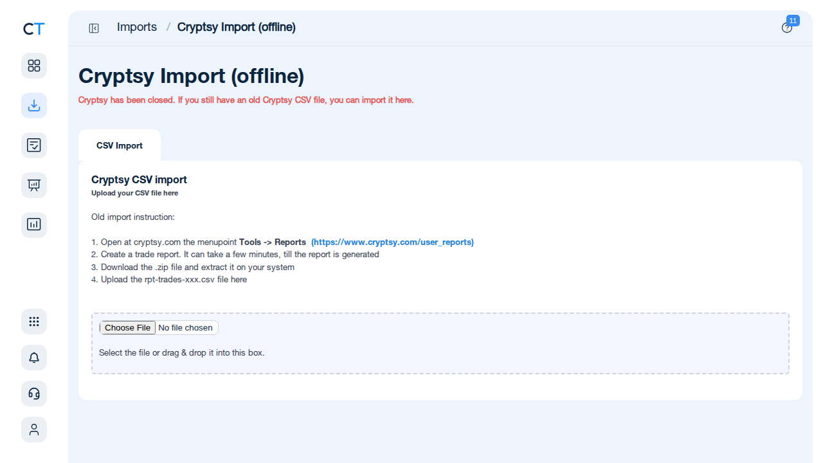Open the cryptsy.com user_reports link
The image size is (823, 463).
[392, 242]
